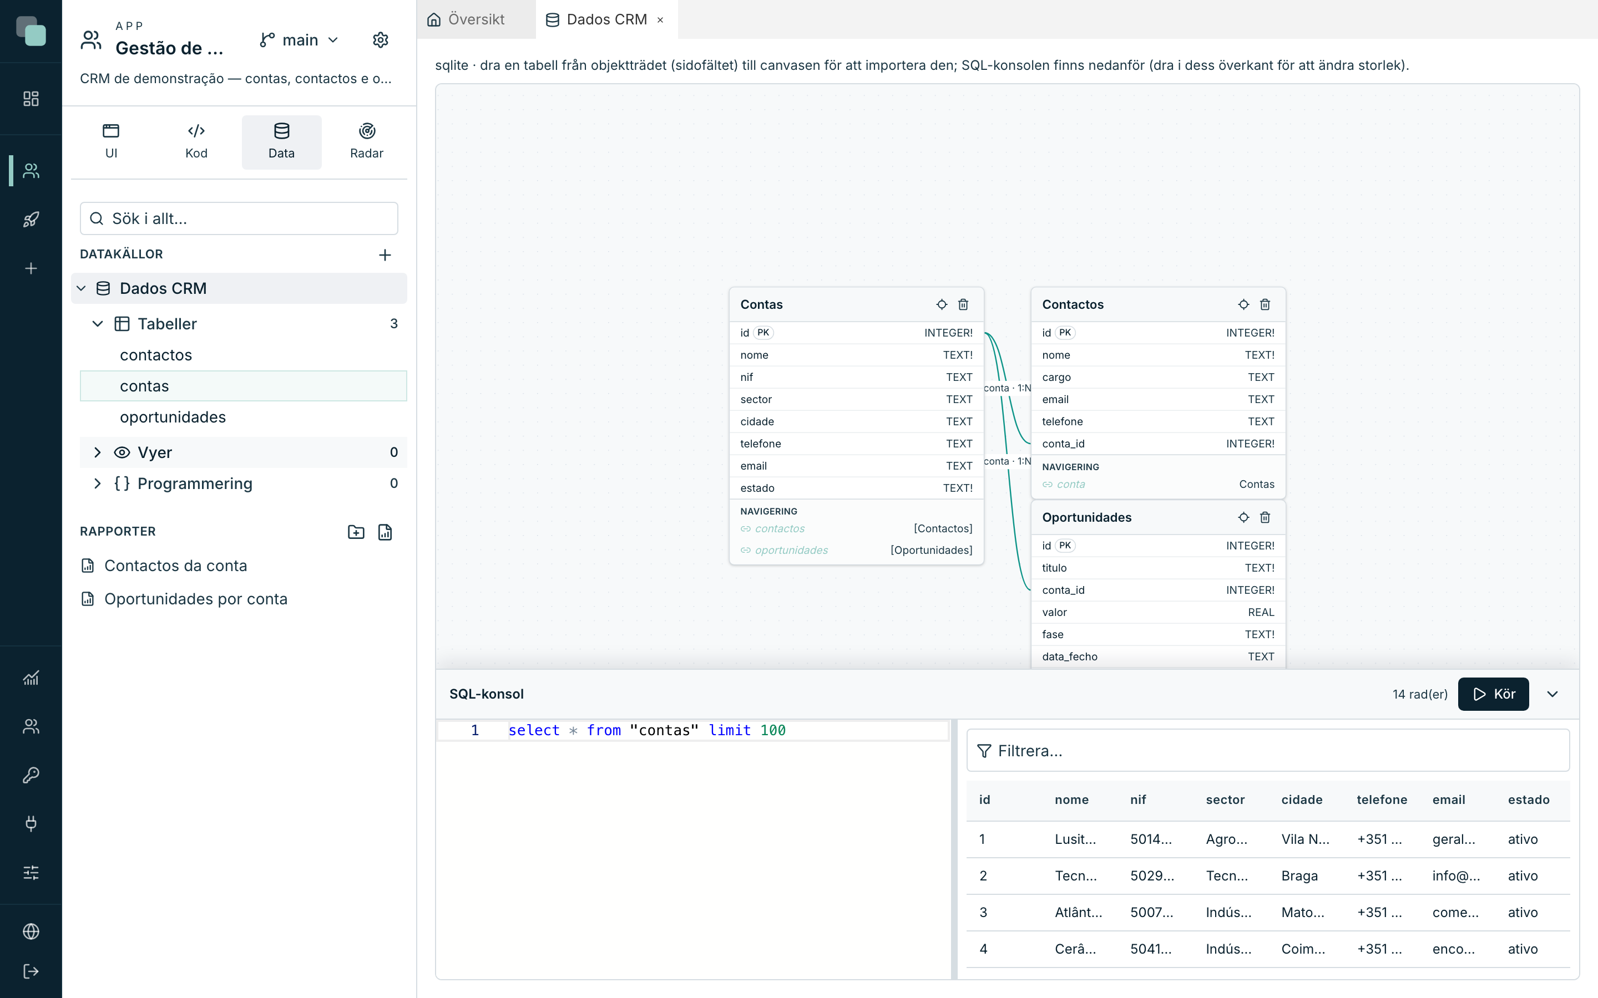
Task: Expand the Programmering tree node
Action: (98, 483)
